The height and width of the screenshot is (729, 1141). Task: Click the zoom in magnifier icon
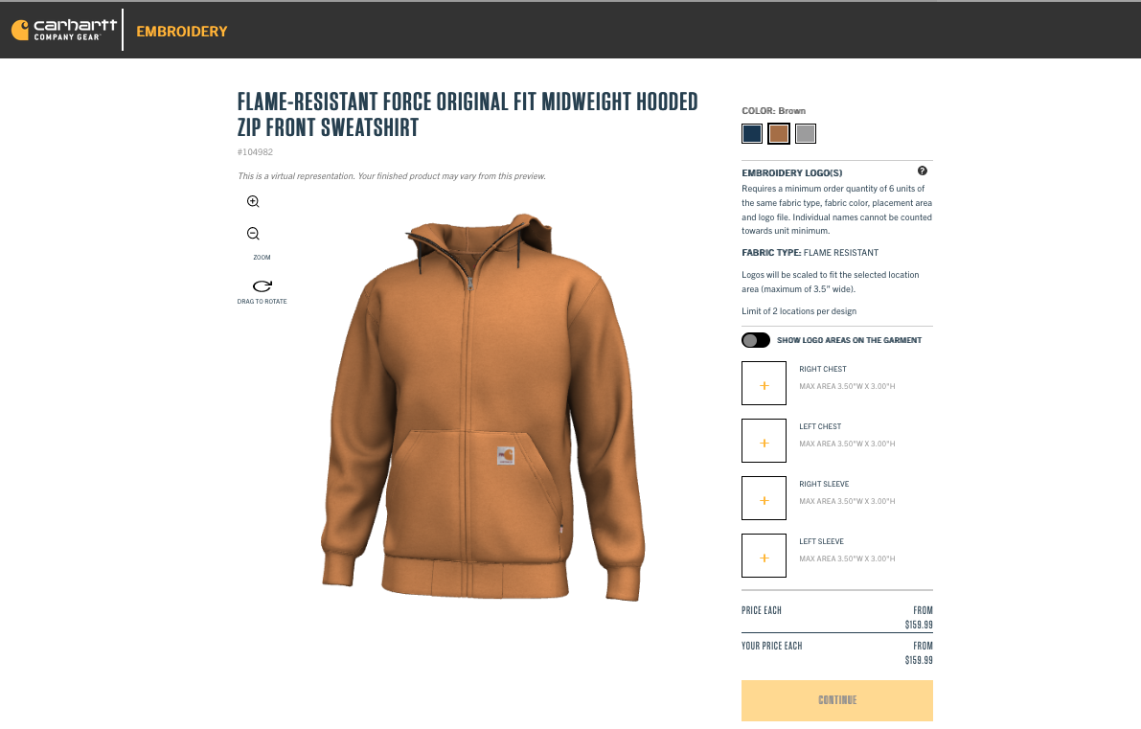coord(253,201)
